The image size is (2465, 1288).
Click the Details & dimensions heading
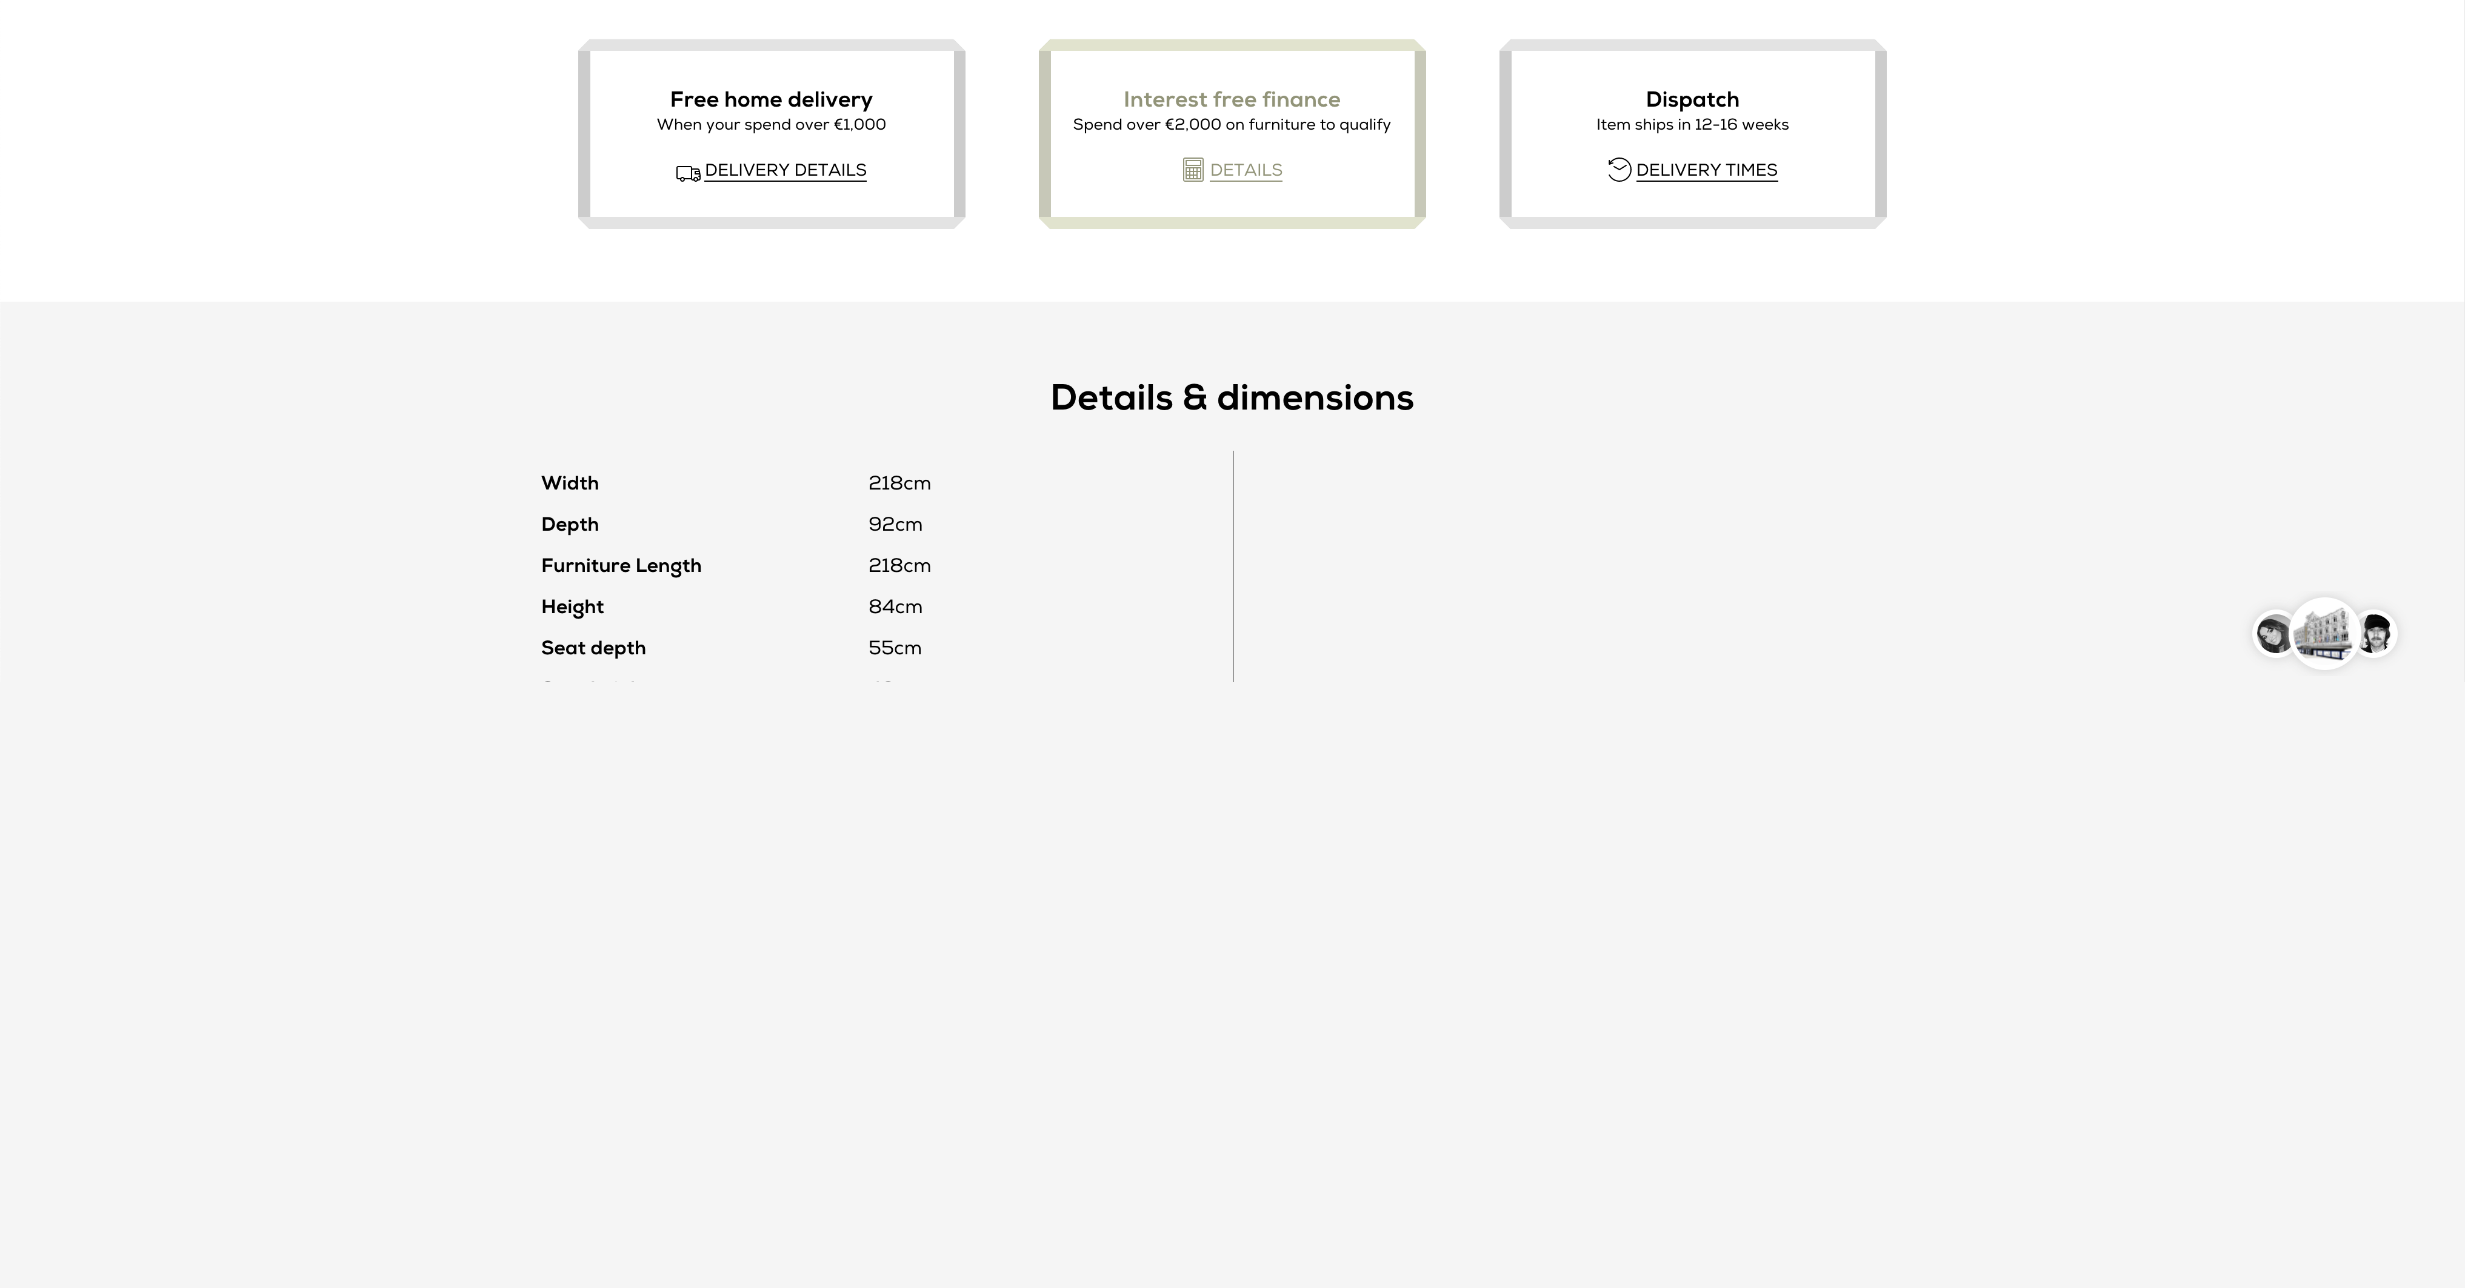1232,398
